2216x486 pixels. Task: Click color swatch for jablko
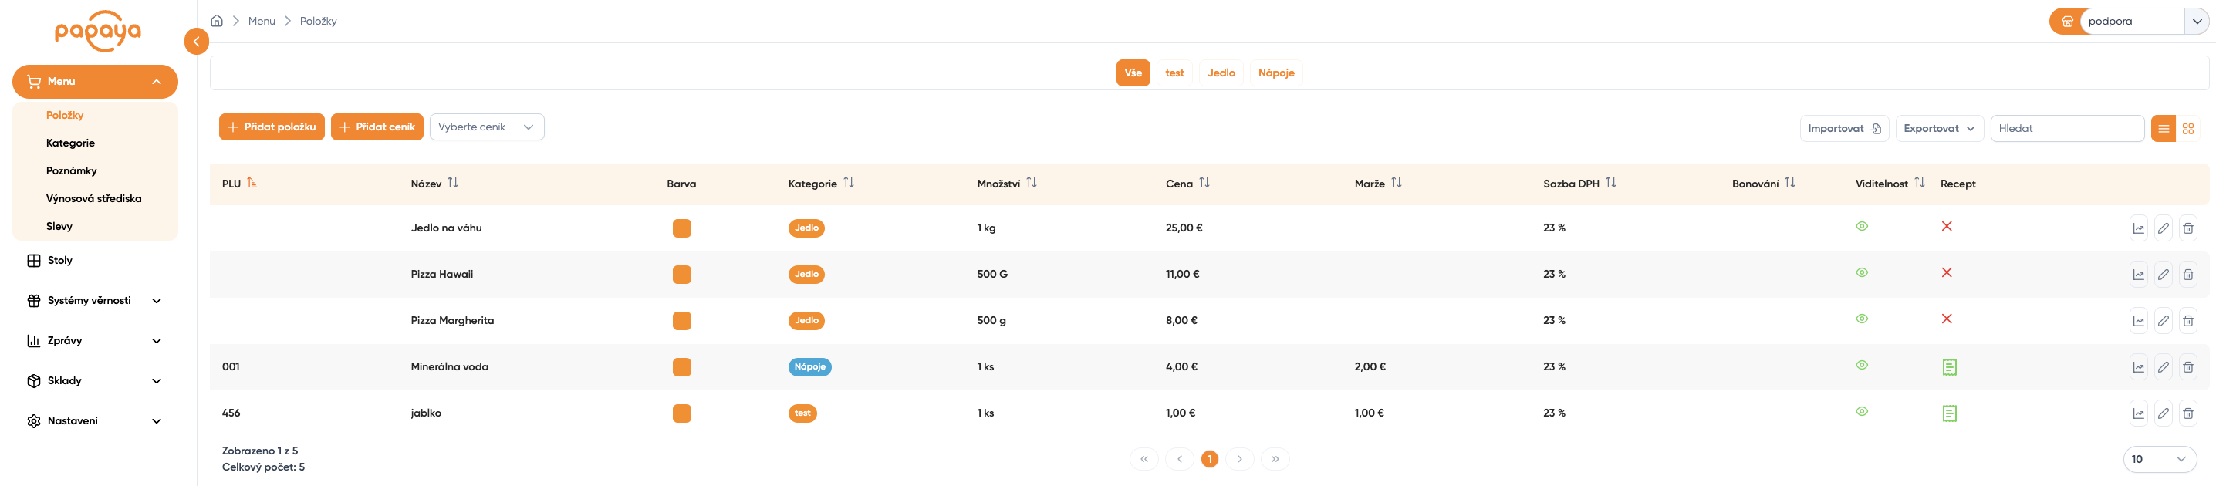pyautogui.click(x=681, y=413)
